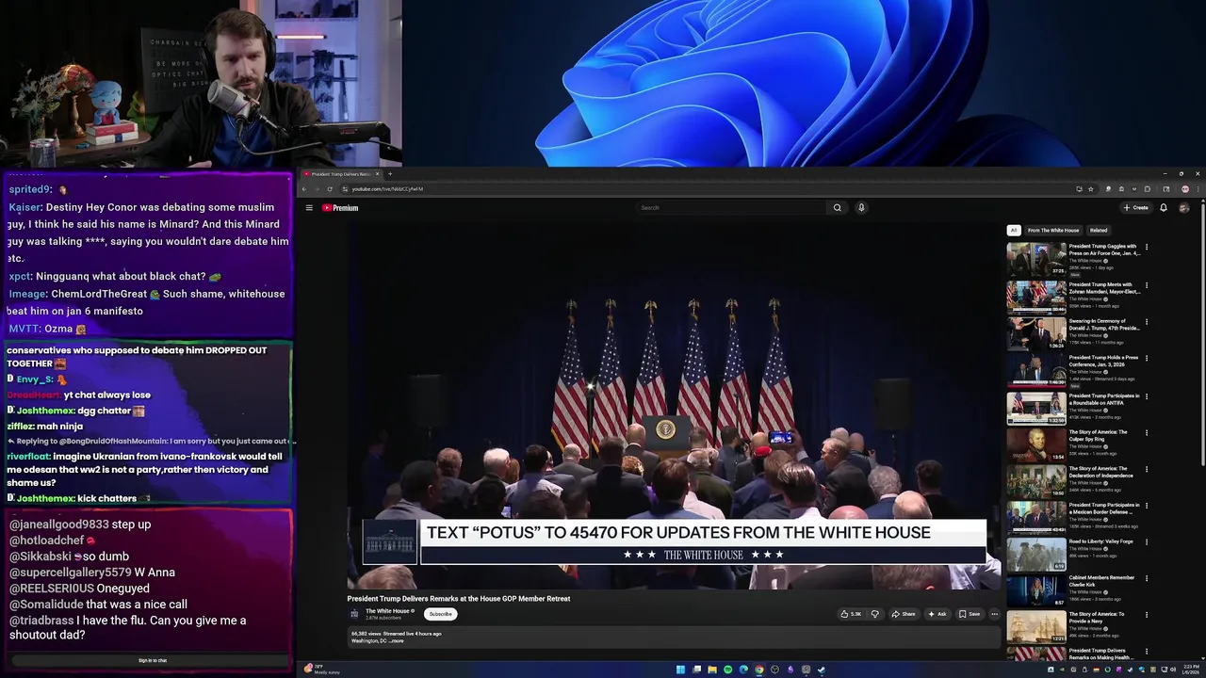Open options for Road to Liberty video
The width and height of the screenshot is (1206, 678).
(1147, 542)
